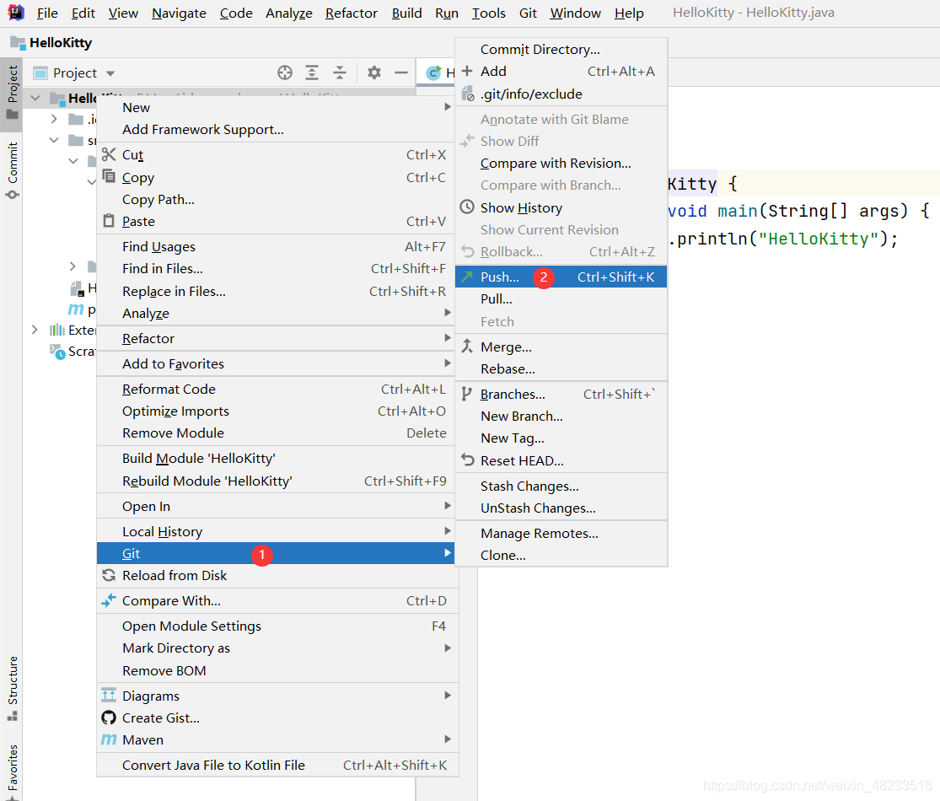Click Pull... in Git submenu
The width and height of the screenshot is (940, 801).
pyautogui.click(x=561, y=299)
